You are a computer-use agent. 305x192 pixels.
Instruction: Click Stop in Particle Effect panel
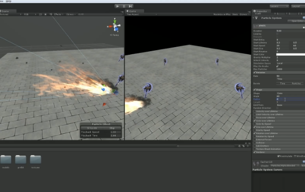pyautogui.click(x=112, y=129)
